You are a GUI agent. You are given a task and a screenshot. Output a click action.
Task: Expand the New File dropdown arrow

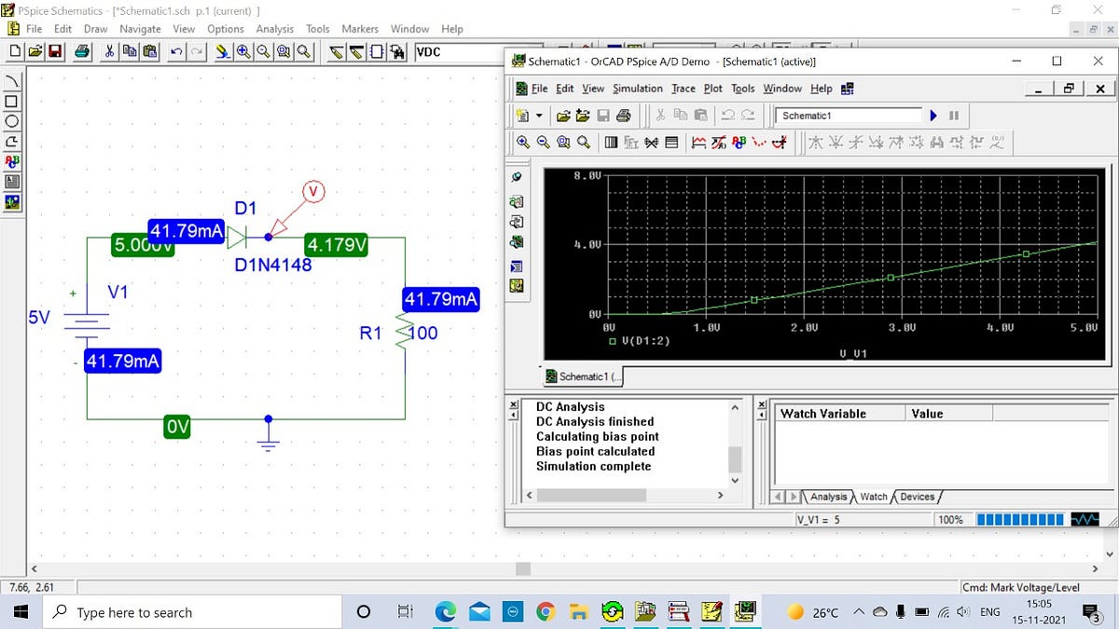pos(538,115)
